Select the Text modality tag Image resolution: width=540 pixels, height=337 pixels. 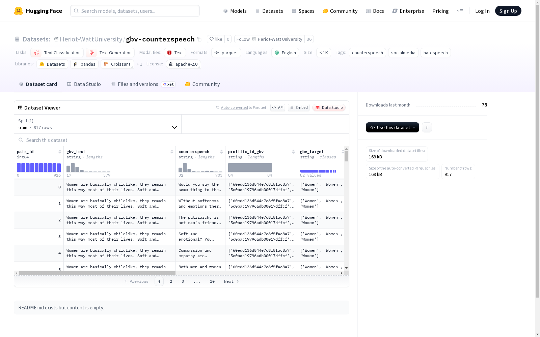click(175, 53)
